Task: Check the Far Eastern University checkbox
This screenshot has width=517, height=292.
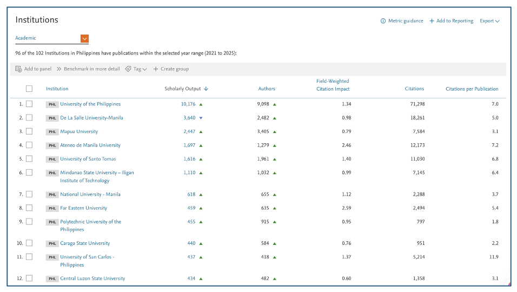Action: (x=29, y=208)
